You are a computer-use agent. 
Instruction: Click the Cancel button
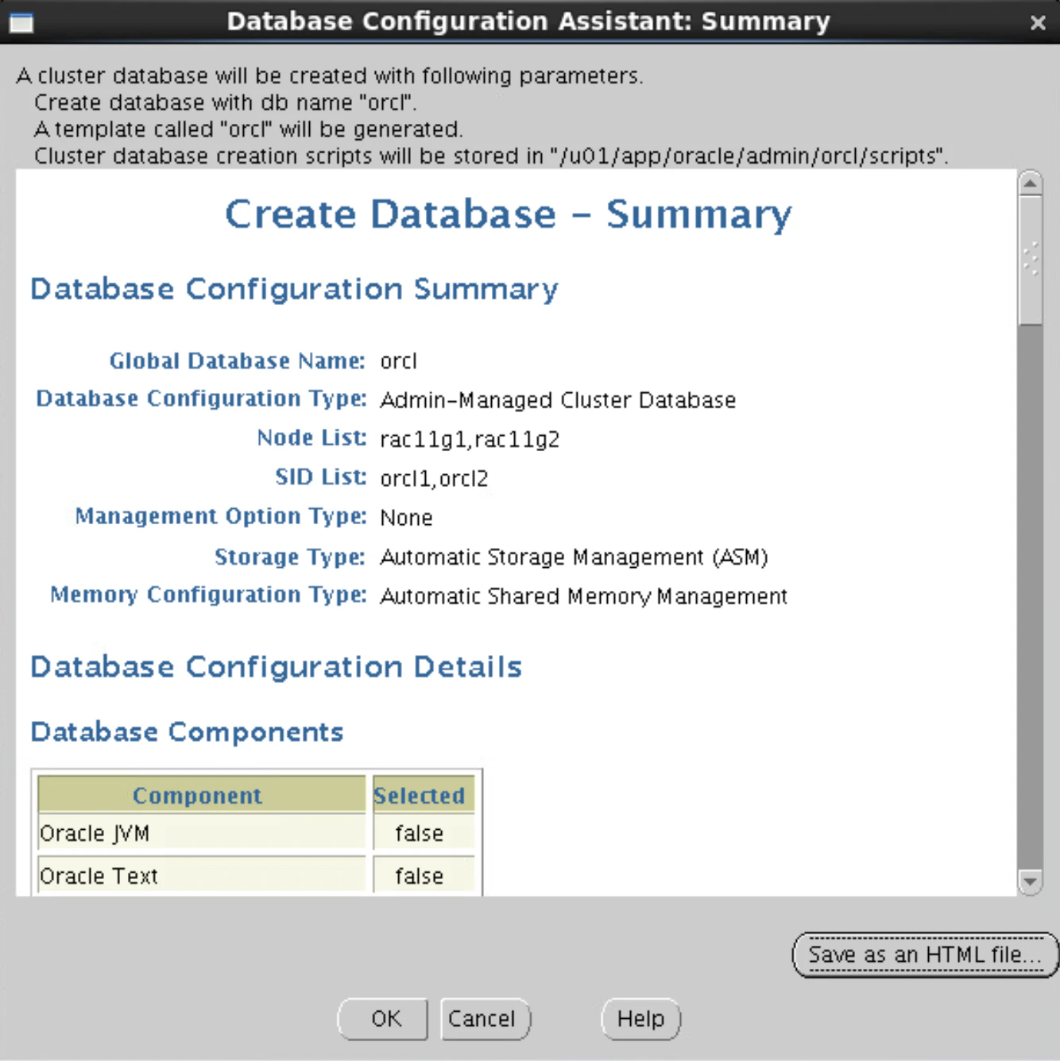pyautogui.click(x=485, y=1019)
